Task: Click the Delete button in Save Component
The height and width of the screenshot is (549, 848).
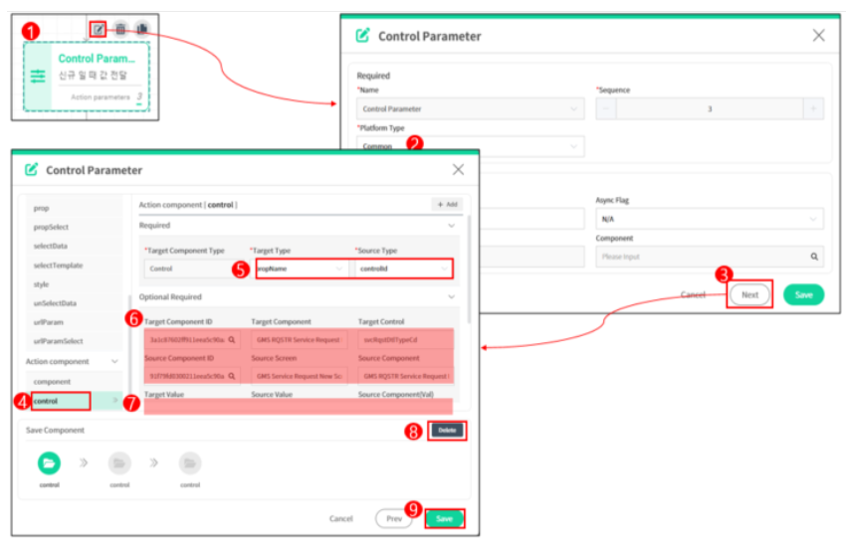Action: [447, 430]
